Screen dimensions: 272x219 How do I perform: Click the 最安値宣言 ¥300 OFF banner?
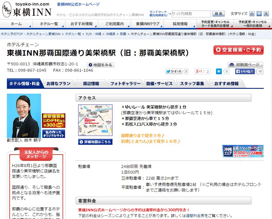54,120
